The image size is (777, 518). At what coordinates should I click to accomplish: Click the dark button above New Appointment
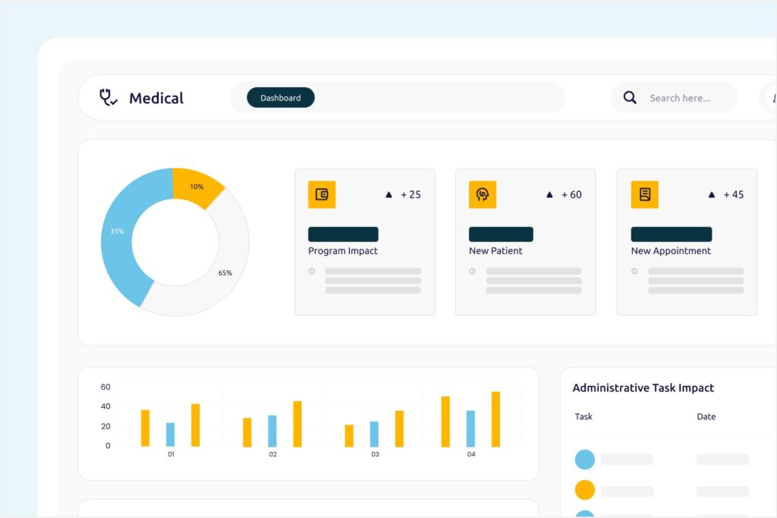click(671, 234)
